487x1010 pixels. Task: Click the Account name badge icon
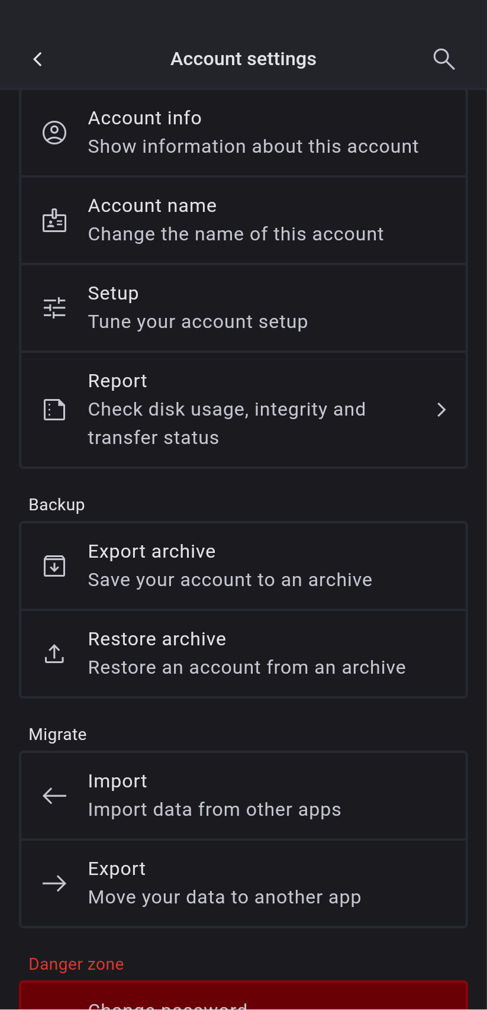pyautogui.click(x=54, y=220)
